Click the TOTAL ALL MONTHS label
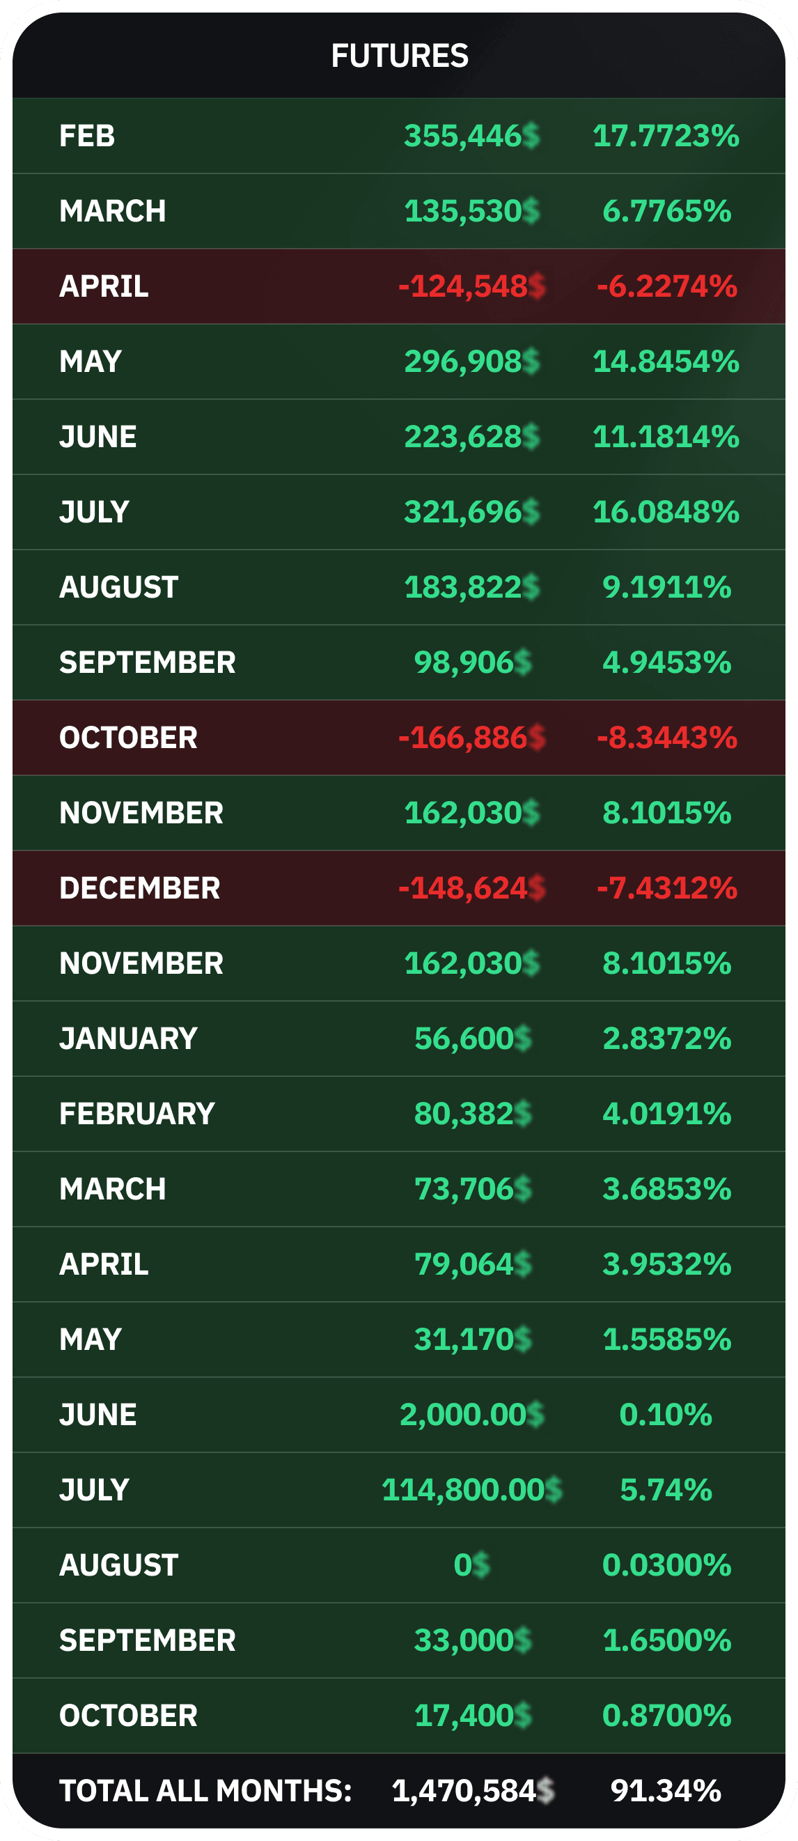The height and width of the screenshot is (1841, 798). pyautogui.click(x=205, y=1791)
